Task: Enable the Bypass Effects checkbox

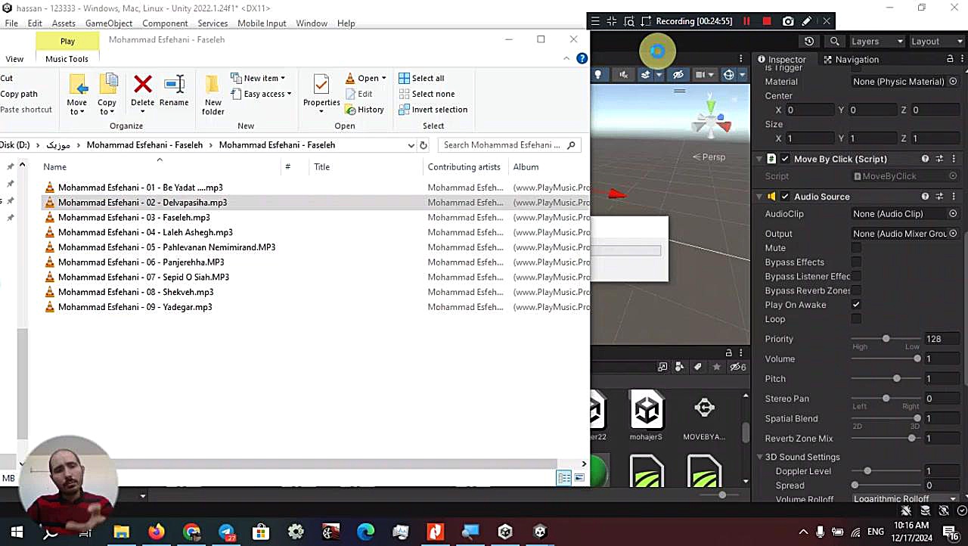Action: coord(856,262)
